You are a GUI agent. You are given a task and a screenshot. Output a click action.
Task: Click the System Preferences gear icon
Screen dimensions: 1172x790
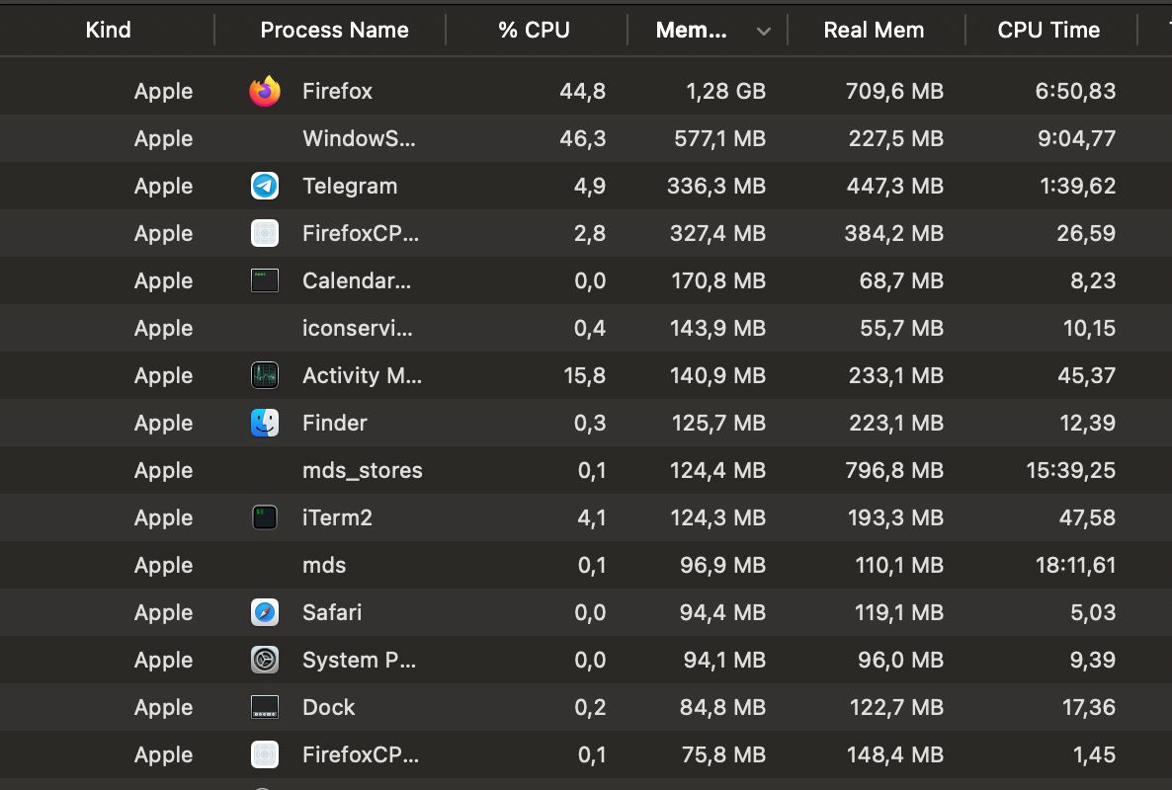(265, 660)
